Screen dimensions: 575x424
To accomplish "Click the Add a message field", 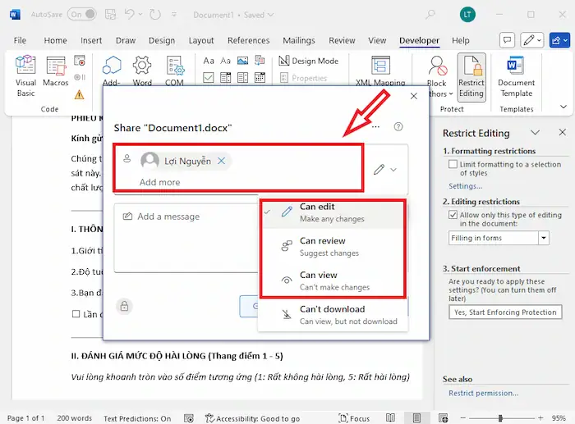I will (x=189, y=217).
